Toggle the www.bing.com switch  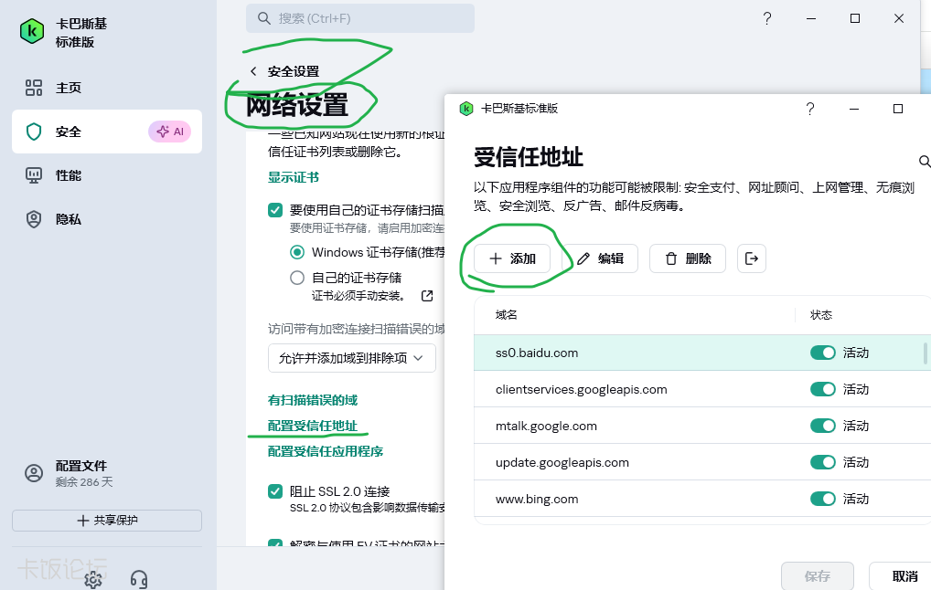pyautogui.click(x=823, y=500)
